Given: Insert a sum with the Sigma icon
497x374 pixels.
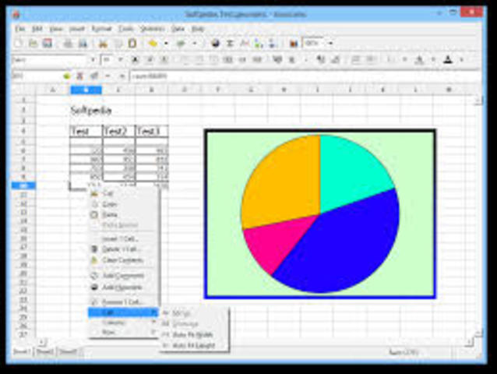Looking at the screenshot, I should (x=230, y=44).
